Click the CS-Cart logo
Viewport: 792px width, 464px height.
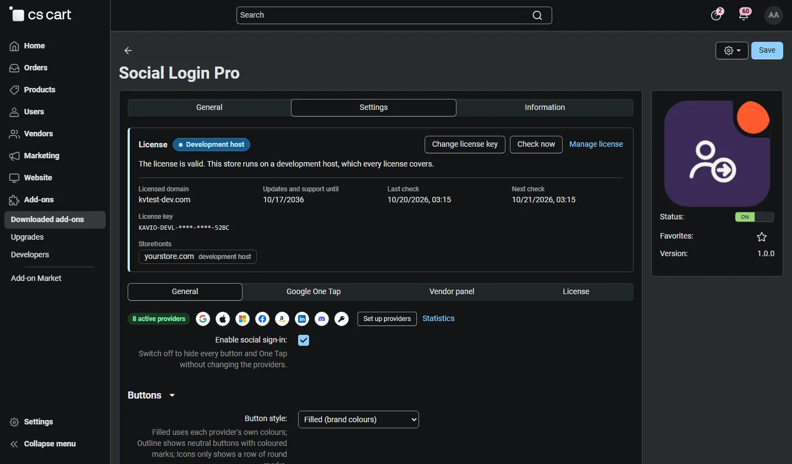click(x=41, y=15)
